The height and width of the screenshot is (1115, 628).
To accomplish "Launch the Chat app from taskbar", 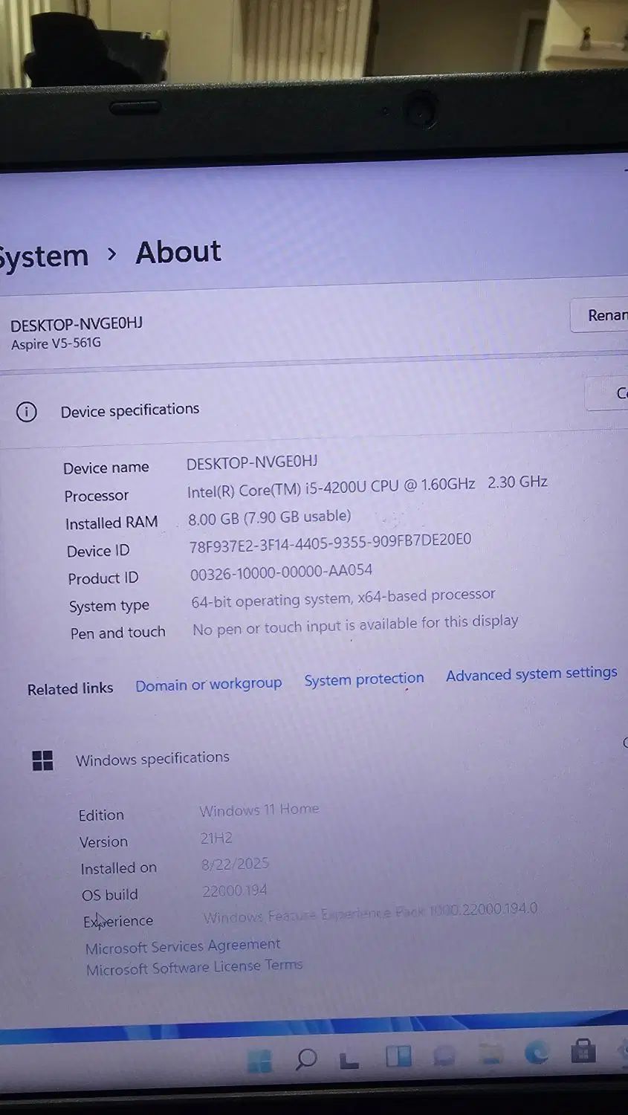I will click(x=444, y=1056).
